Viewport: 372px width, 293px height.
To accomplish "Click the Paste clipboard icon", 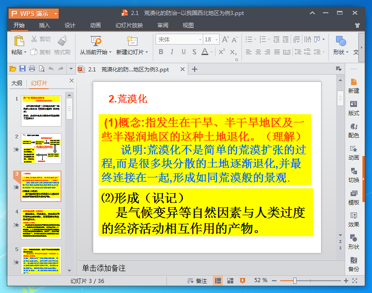I will click(x=19, y=40).
